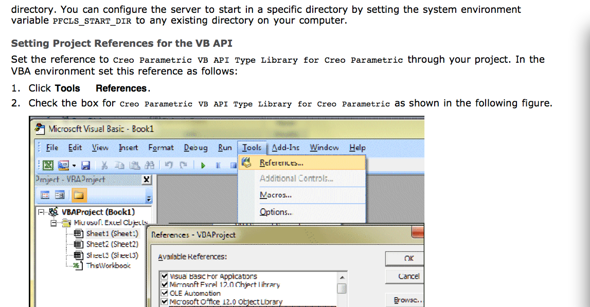Click the Save floppy disk icon
The height and width of the screenshot is (307, 590).
(x=86, y=165)
